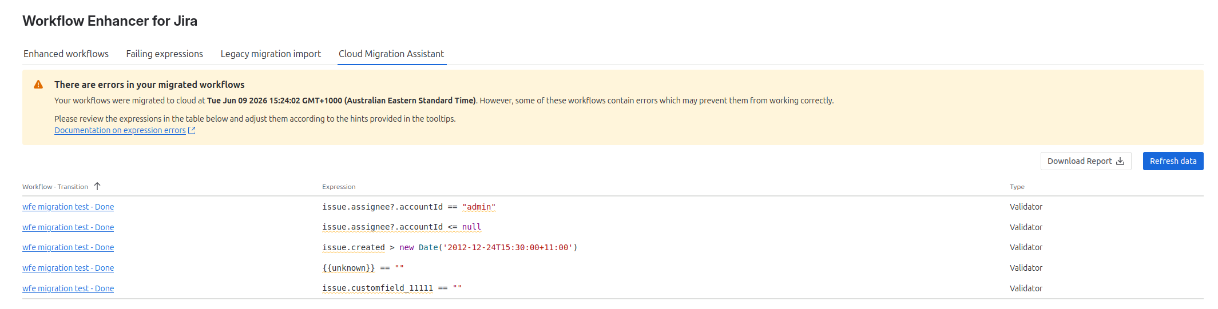This screenshot has height=309, width=1218.
Task: Click the issue.customfield_11111 == "" expression
Action: coord(392,288)
